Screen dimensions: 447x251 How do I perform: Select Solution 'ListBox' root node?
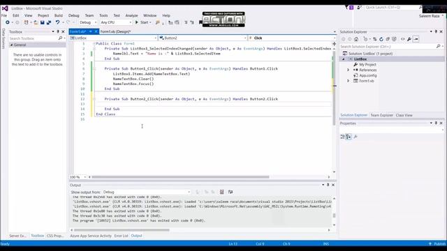[x=370, y=54]
